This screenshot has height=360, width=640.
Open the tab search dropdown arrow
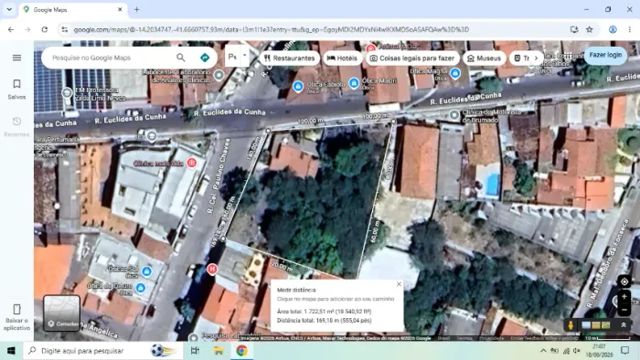(x=9, y=9)
